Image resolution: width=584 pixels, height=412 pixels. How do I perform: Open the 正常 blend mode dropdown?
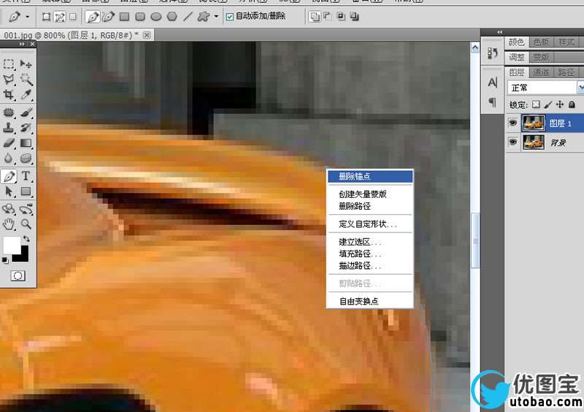(545, 88)
